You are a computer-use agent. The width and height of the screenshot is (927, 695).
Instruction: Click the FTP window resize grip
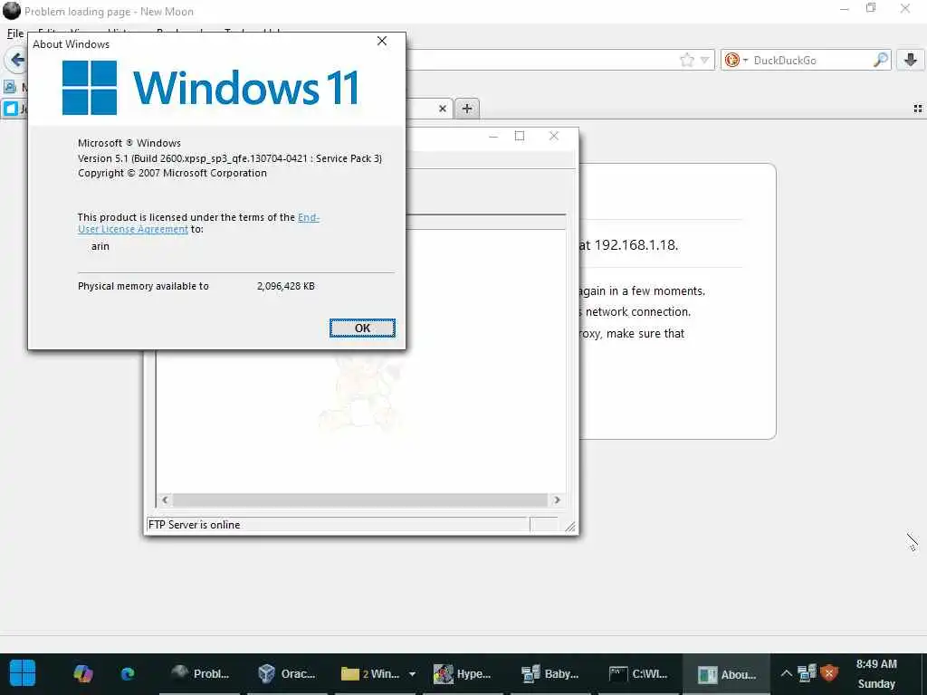[x=570, y=527]
